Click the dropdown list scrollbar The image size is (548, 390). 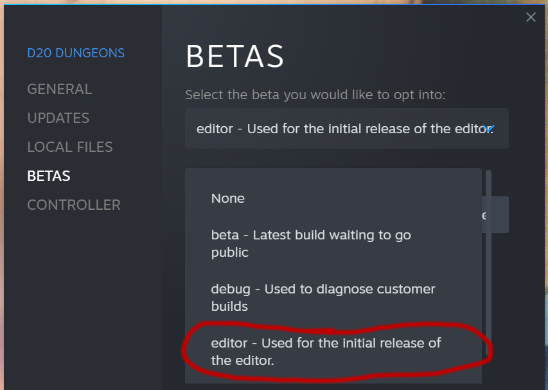tap(488, 263)
